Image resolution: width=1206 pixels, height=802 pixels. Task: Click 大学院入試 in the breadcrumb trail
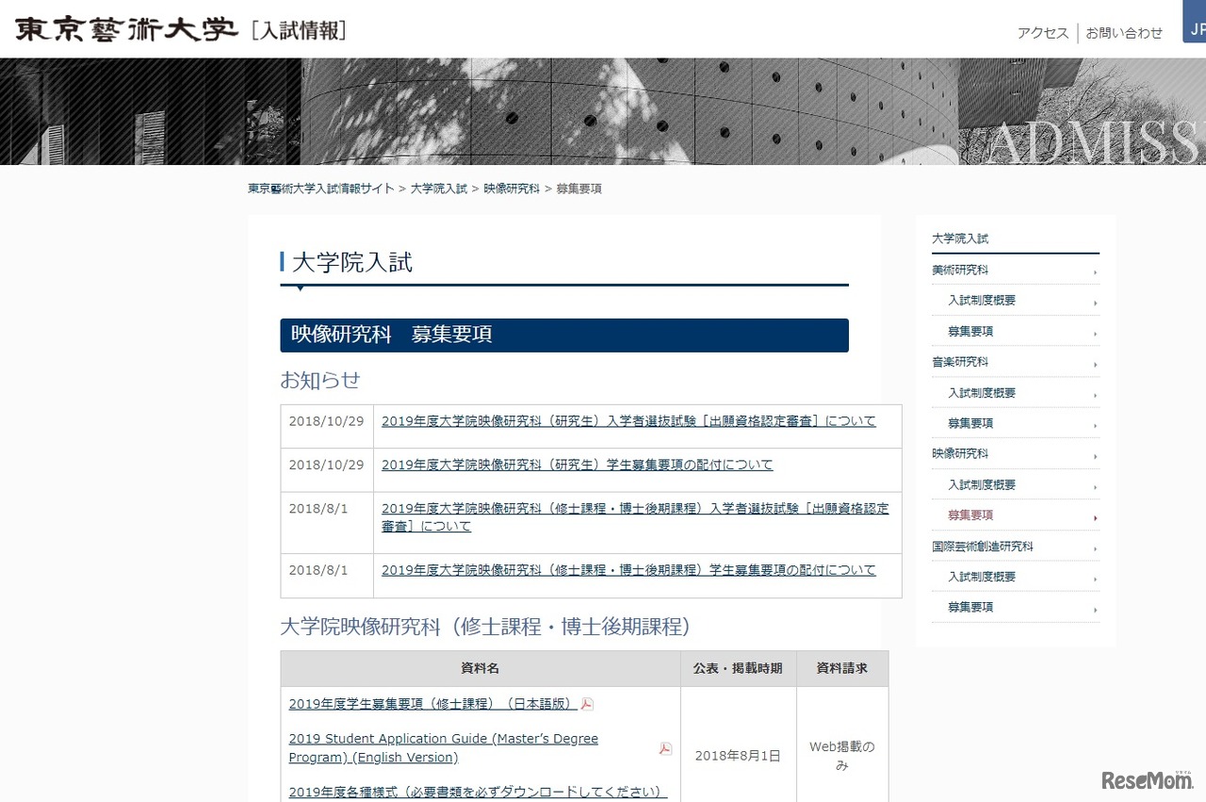click(x=438, y=188)
